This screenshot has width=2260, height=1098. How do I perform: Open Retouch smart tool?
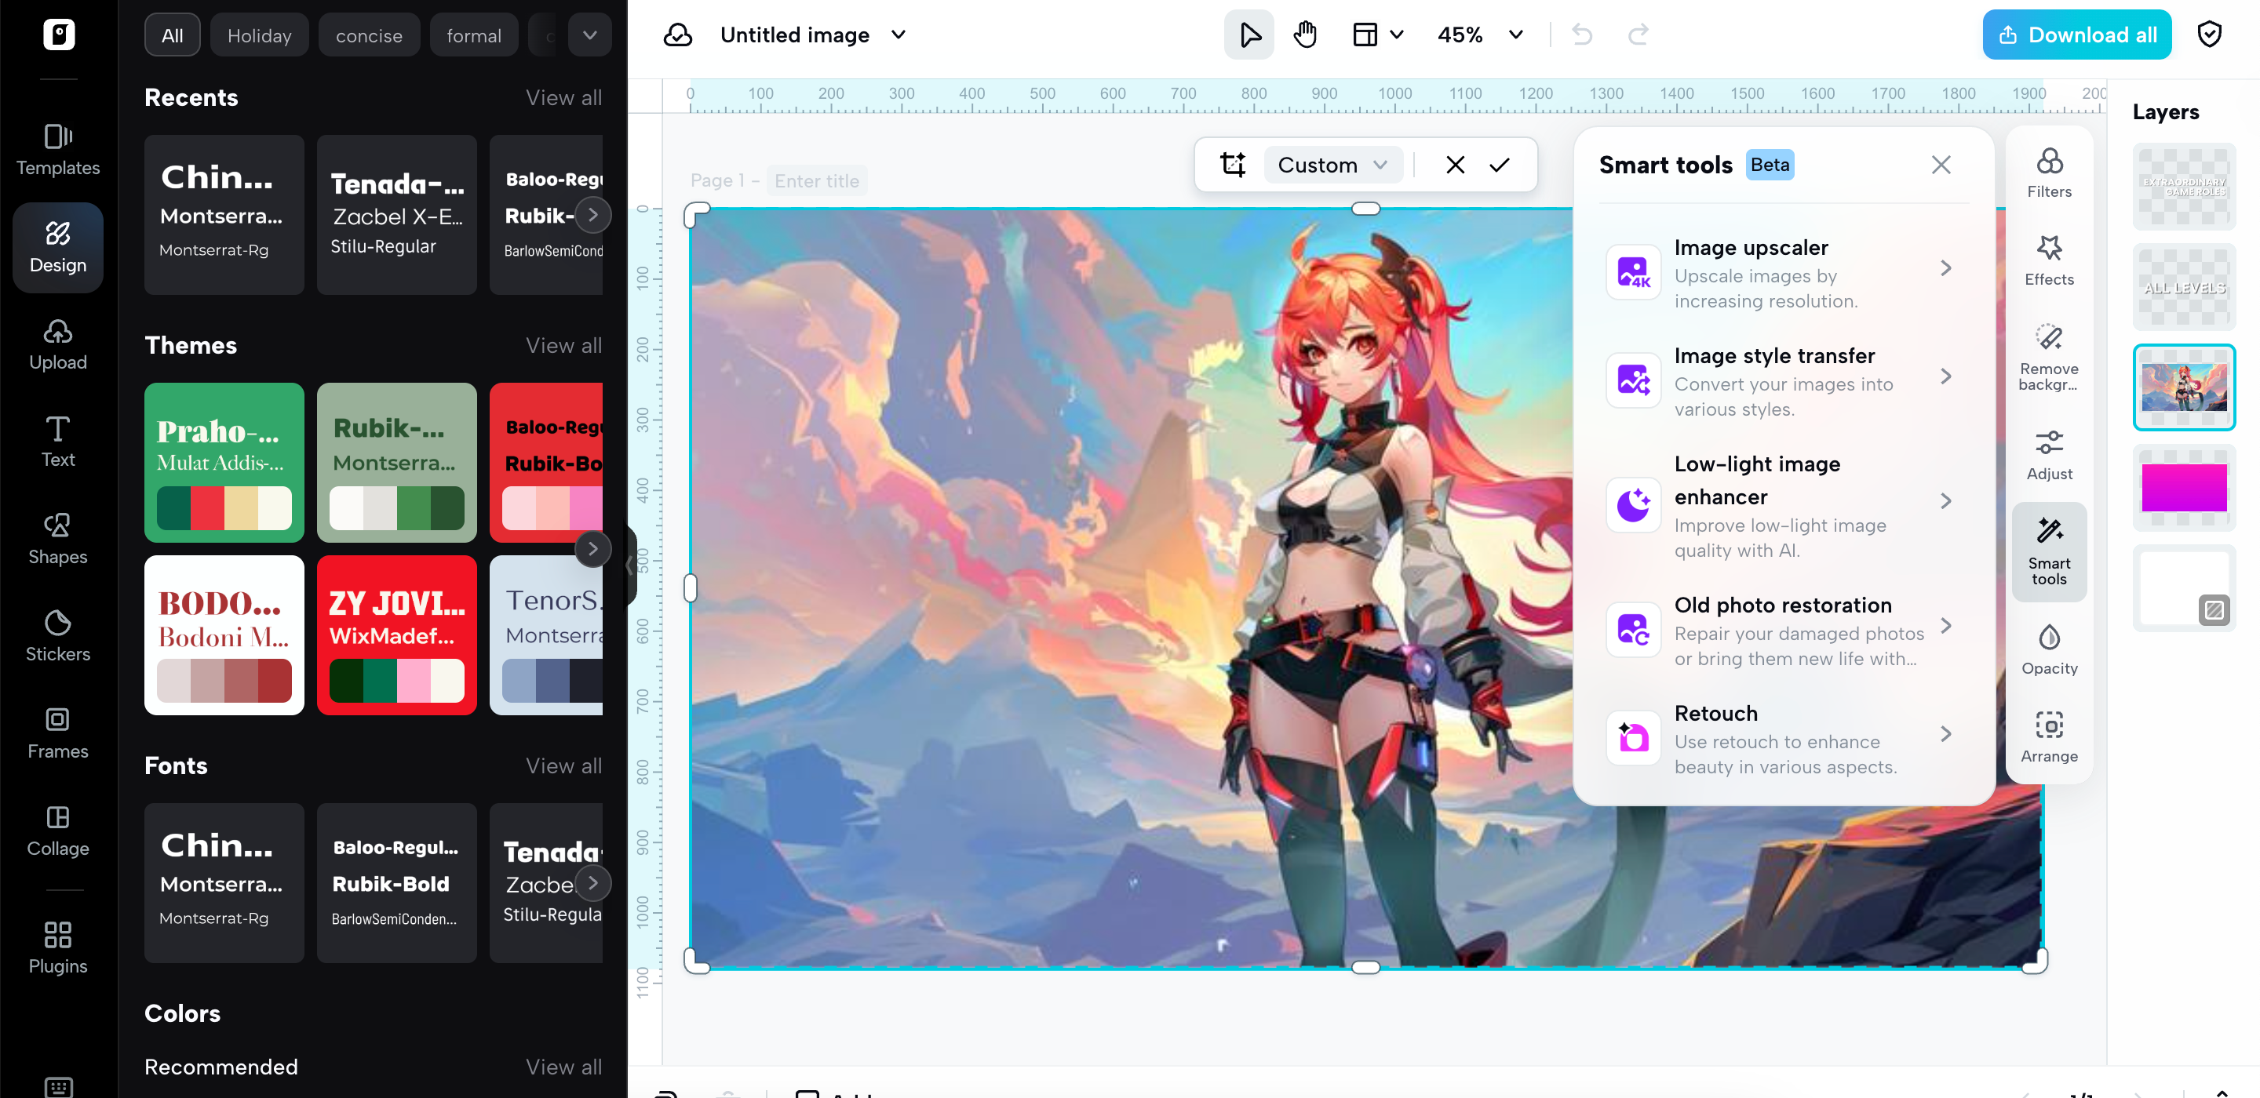(1784, 739)
